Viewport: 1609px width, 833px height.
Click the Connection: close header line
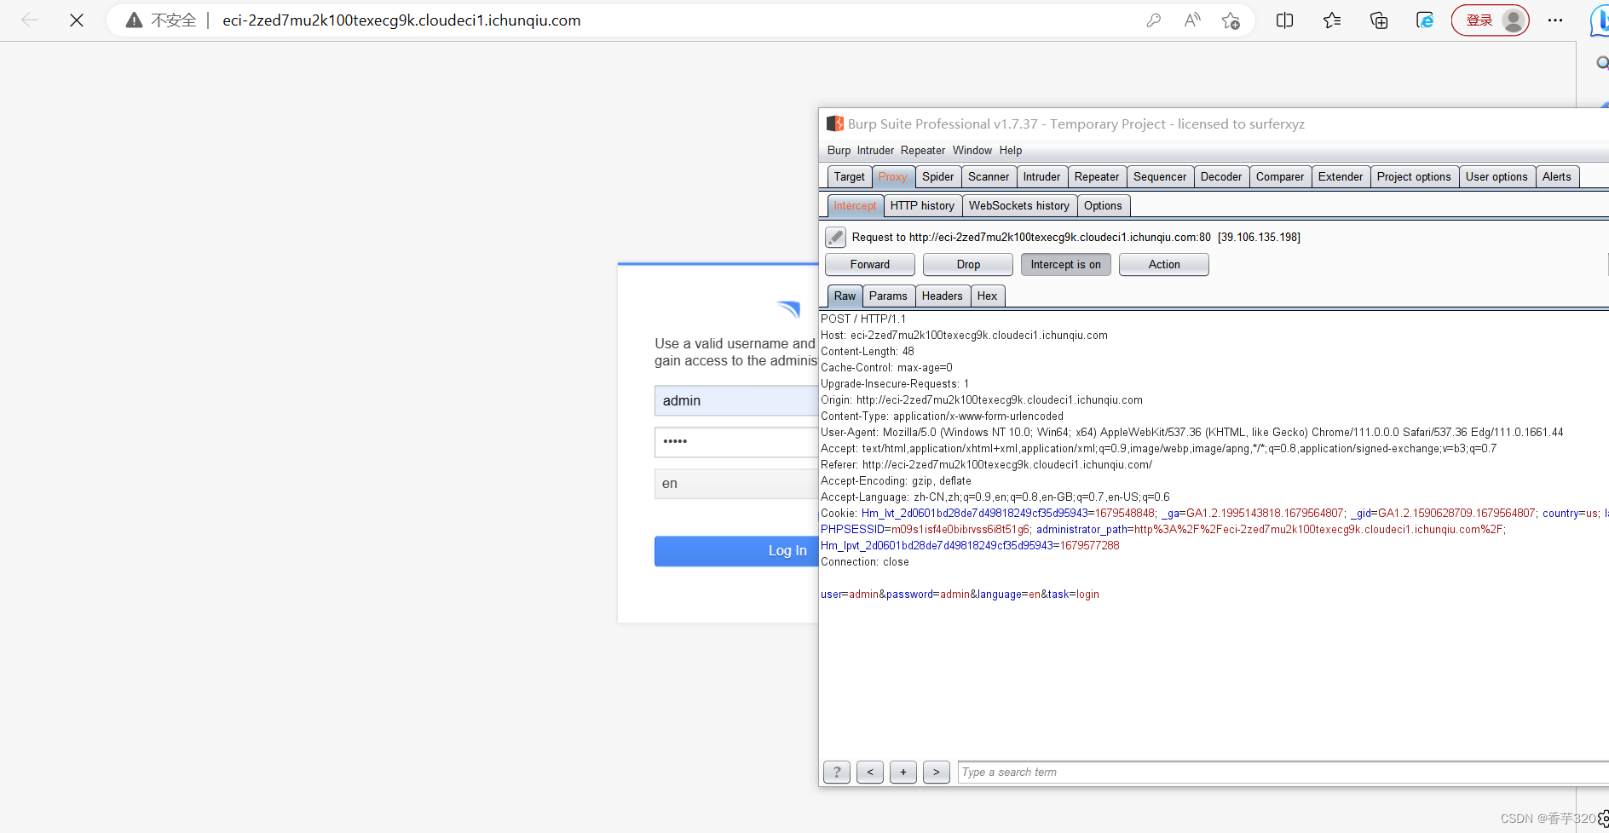point(865,562)
